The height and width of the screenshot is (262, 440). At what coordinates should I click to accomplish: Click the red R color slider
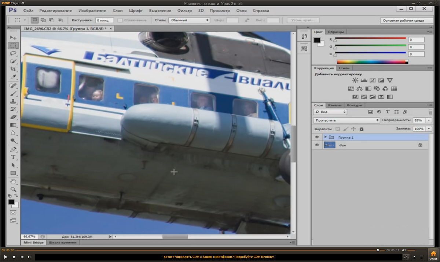point(370,38)
